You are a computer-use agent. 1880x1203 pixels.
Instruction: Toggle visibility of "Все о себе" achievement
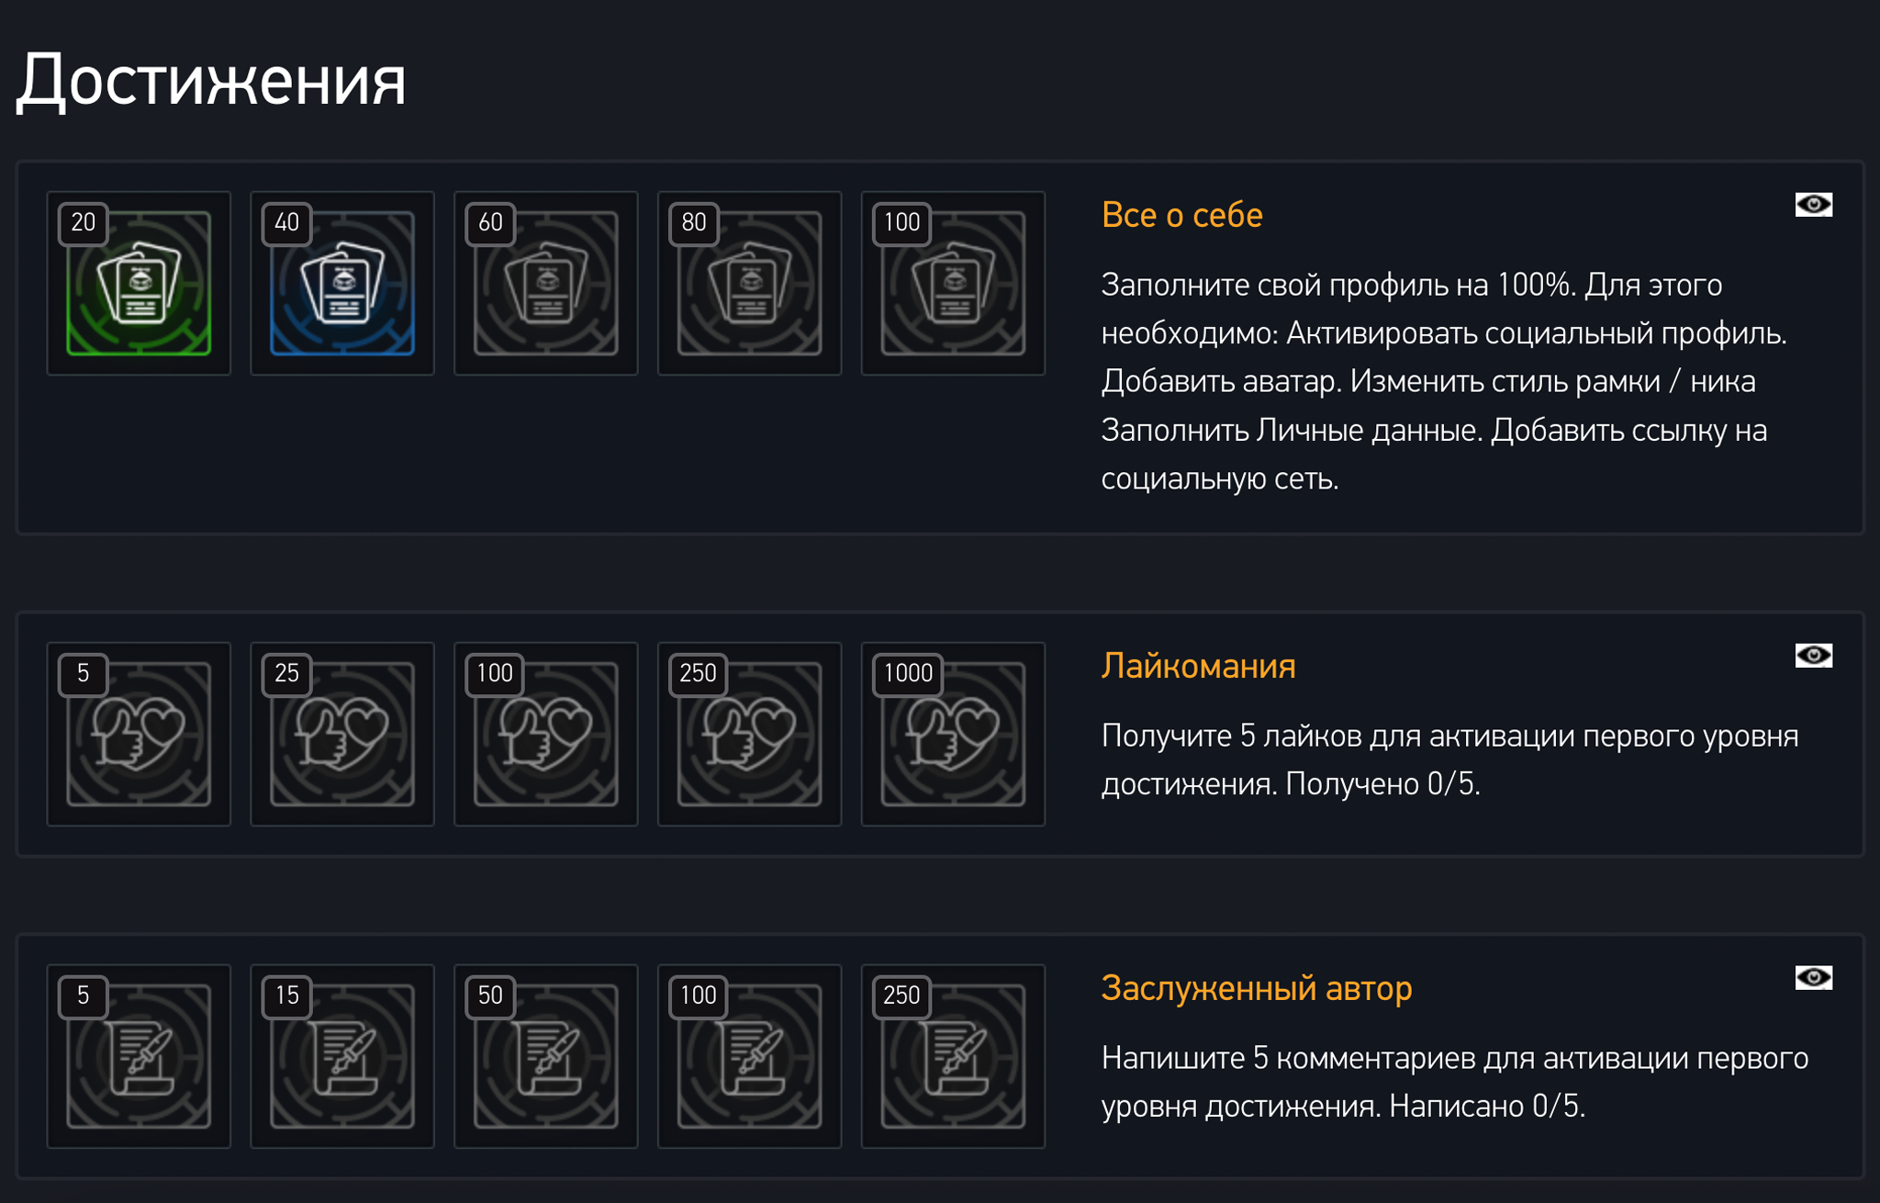tap(1813, 204)
